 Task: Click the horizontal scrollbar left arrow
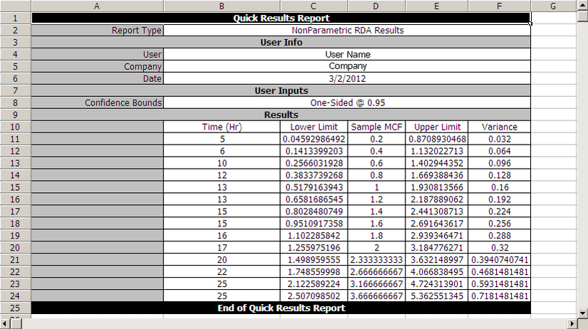pyautogui.click(x=4, y=323)
